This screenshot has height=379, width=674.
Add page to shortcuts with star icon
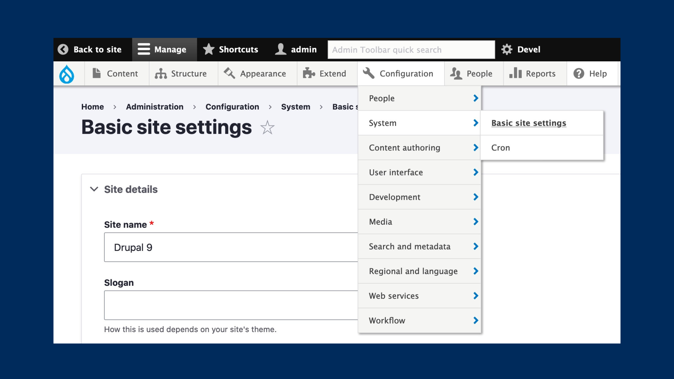pos(267,127)
